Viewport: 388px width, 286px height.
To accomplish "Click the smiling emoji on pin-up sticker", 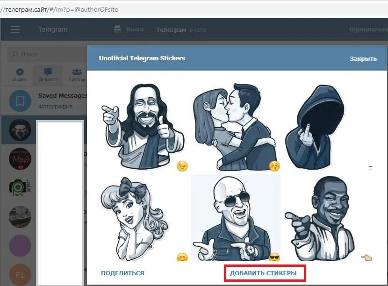I will point(182,257).
